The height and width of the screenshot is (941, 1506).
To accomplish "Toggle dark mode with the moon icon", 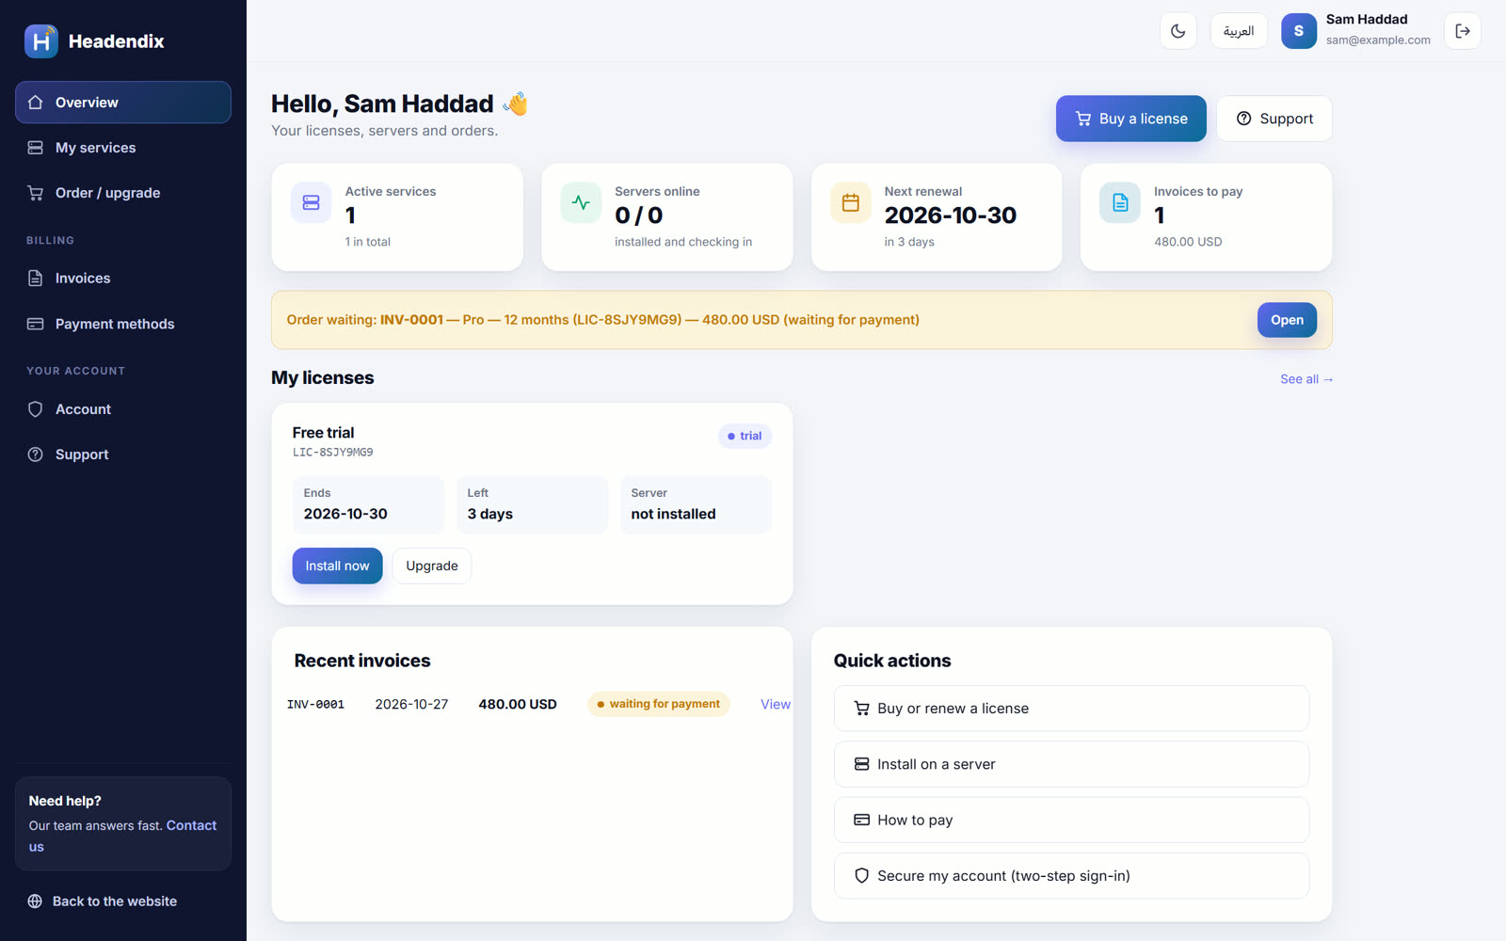I will pos(1178,31).
